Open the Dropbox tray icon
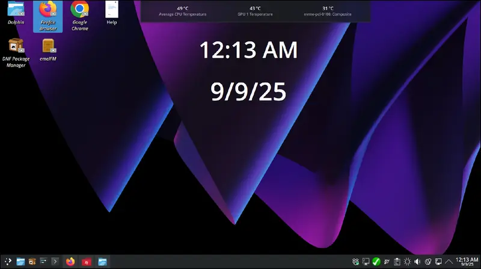 (x=355, y=262)
